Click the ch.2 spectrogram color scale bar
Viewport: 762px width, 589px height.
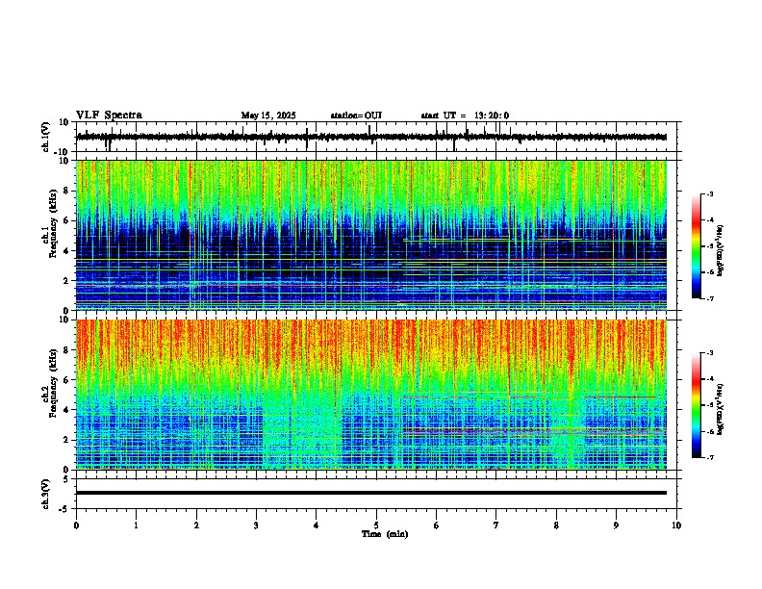coord(696,405)
